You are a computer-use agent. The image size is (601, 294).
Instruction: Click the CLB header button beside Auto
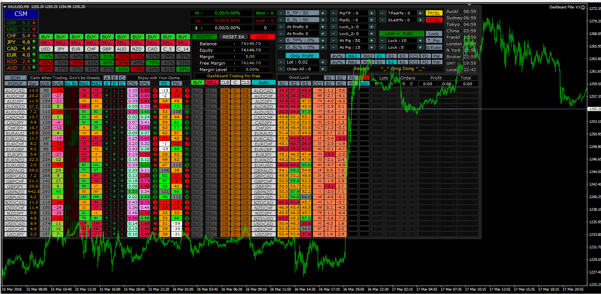pos(225,83)
